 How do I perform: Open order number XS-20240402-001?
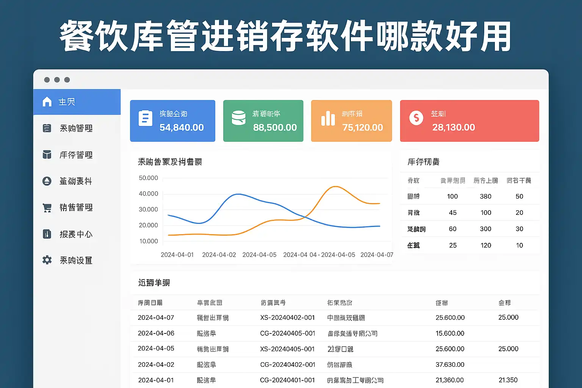tap(287, 318)
